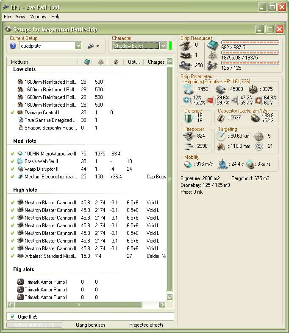Viewport: 289px width, 333px height.
Task: Click the structure hitpoints icon showing 9375
Action: pyautogui.click(x=253, y=89)
